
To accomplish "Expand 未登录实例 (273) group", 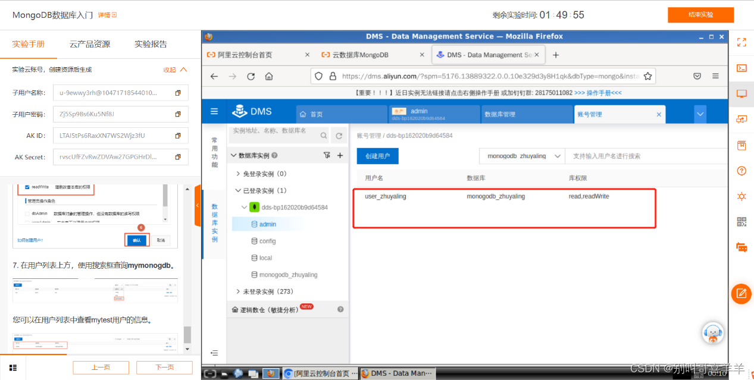I will pyautogui.click(x=239, y=291).
